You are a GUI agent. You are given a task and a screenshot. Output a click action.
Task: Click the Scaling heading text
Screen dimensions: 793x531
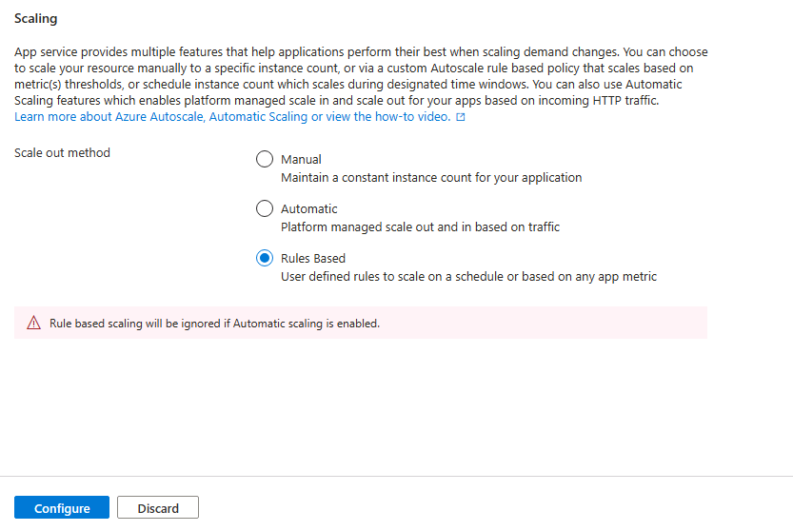(36, 19)
